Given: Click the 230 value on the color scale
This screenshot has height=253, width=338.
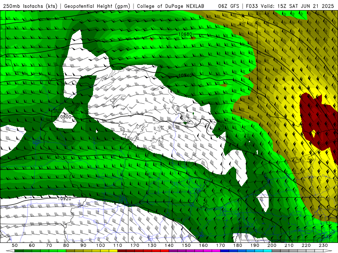Looking at the screenshot, I should point(323,245).
